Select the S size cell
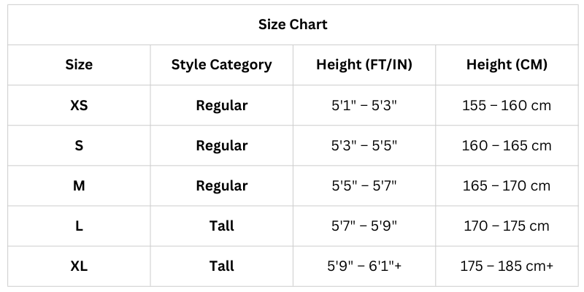Viewport: 584px width, 292px height. coord(79,145)
